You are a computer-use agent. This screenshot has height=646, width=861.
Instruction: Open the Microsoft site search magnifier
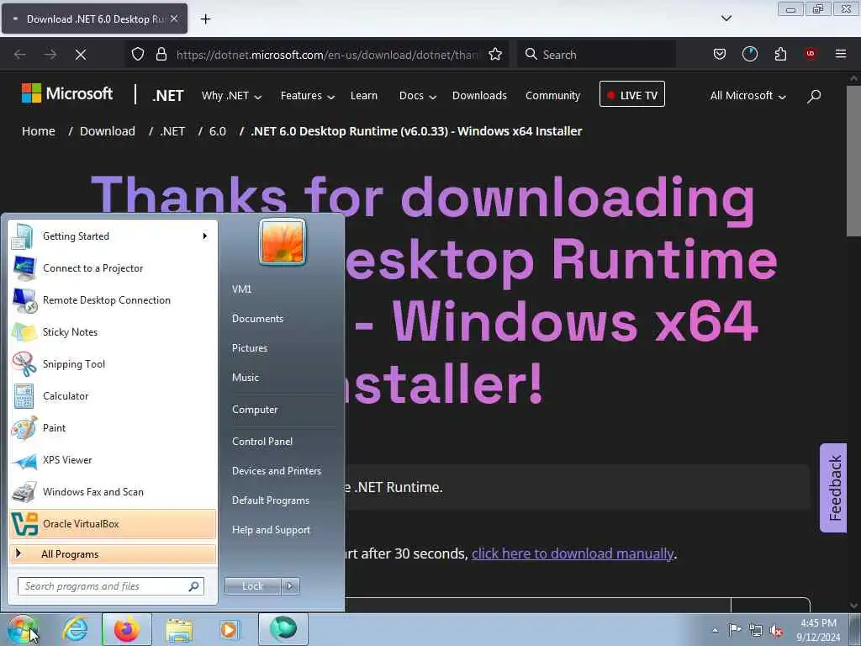814,96
